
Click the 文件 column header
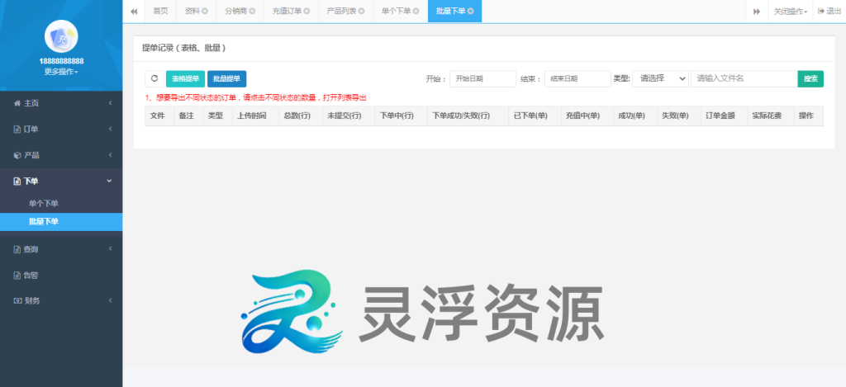tap(158, 116)
